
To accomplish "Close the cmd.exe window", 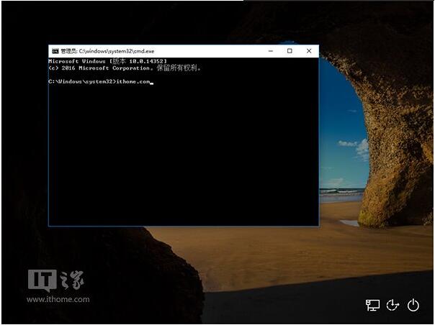I will pos(309,51).
